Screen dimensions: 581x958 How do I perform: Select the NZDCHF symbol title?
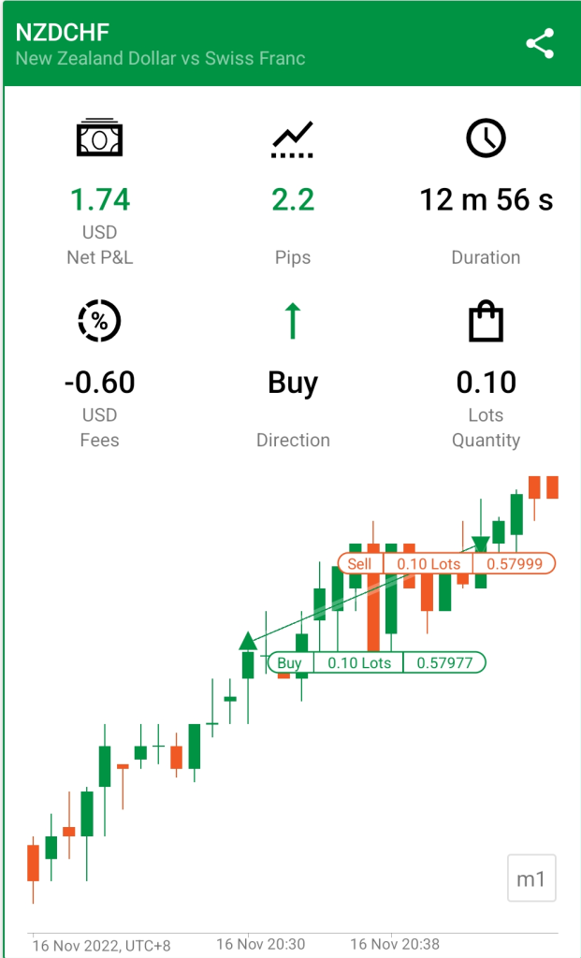click(x=63, y=33)
